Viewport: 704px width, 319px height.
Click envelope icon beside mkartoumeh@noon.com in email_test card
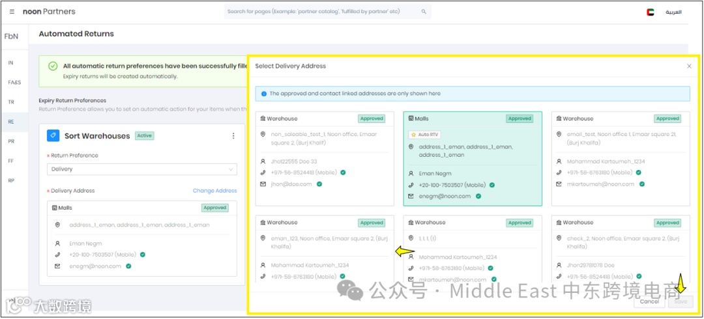[559, 184]
